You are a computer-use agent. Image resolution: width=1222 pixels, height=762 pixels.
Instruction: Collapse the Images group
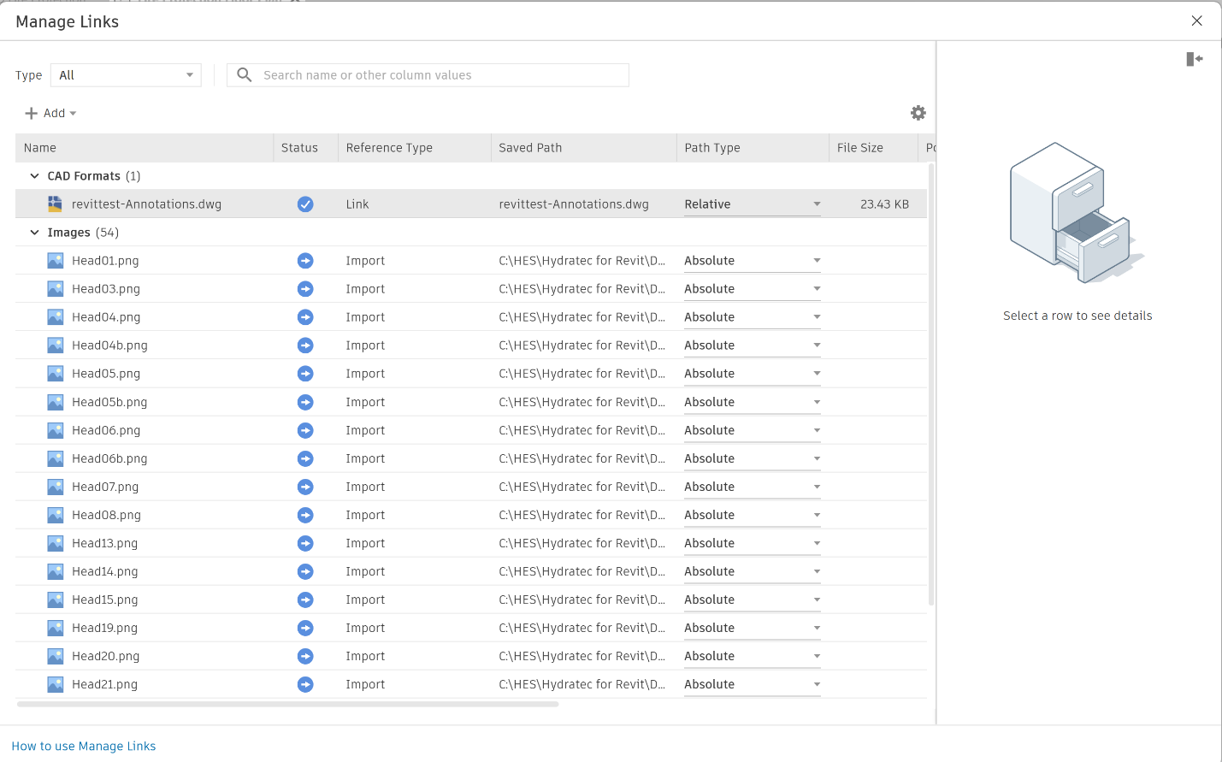(34, 233)
